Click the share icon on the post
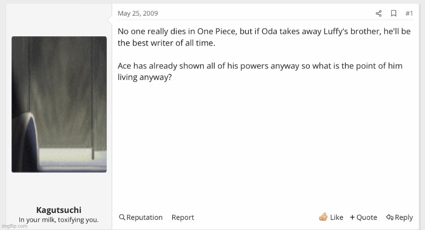The width and height of the screenshot is (425, 230). 379,13
